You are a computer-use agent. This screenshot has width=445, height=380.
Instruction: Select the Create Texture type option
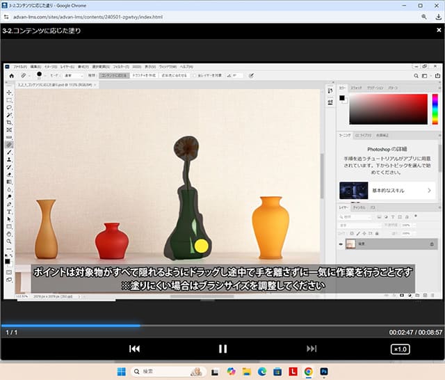point(144,76)
